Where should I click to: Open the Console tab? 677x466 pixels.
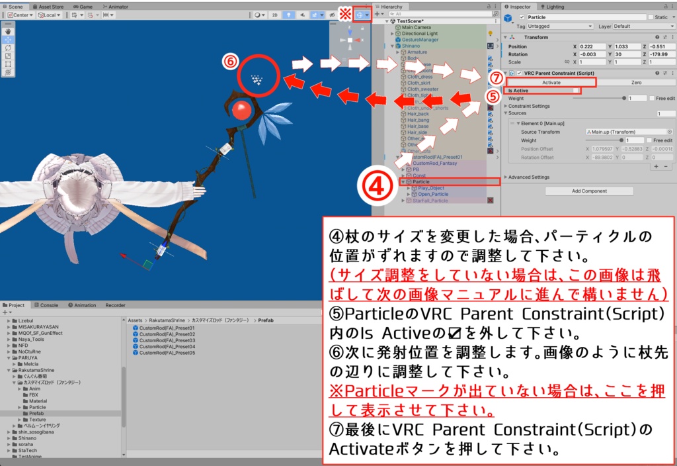(x=46, y=305)
